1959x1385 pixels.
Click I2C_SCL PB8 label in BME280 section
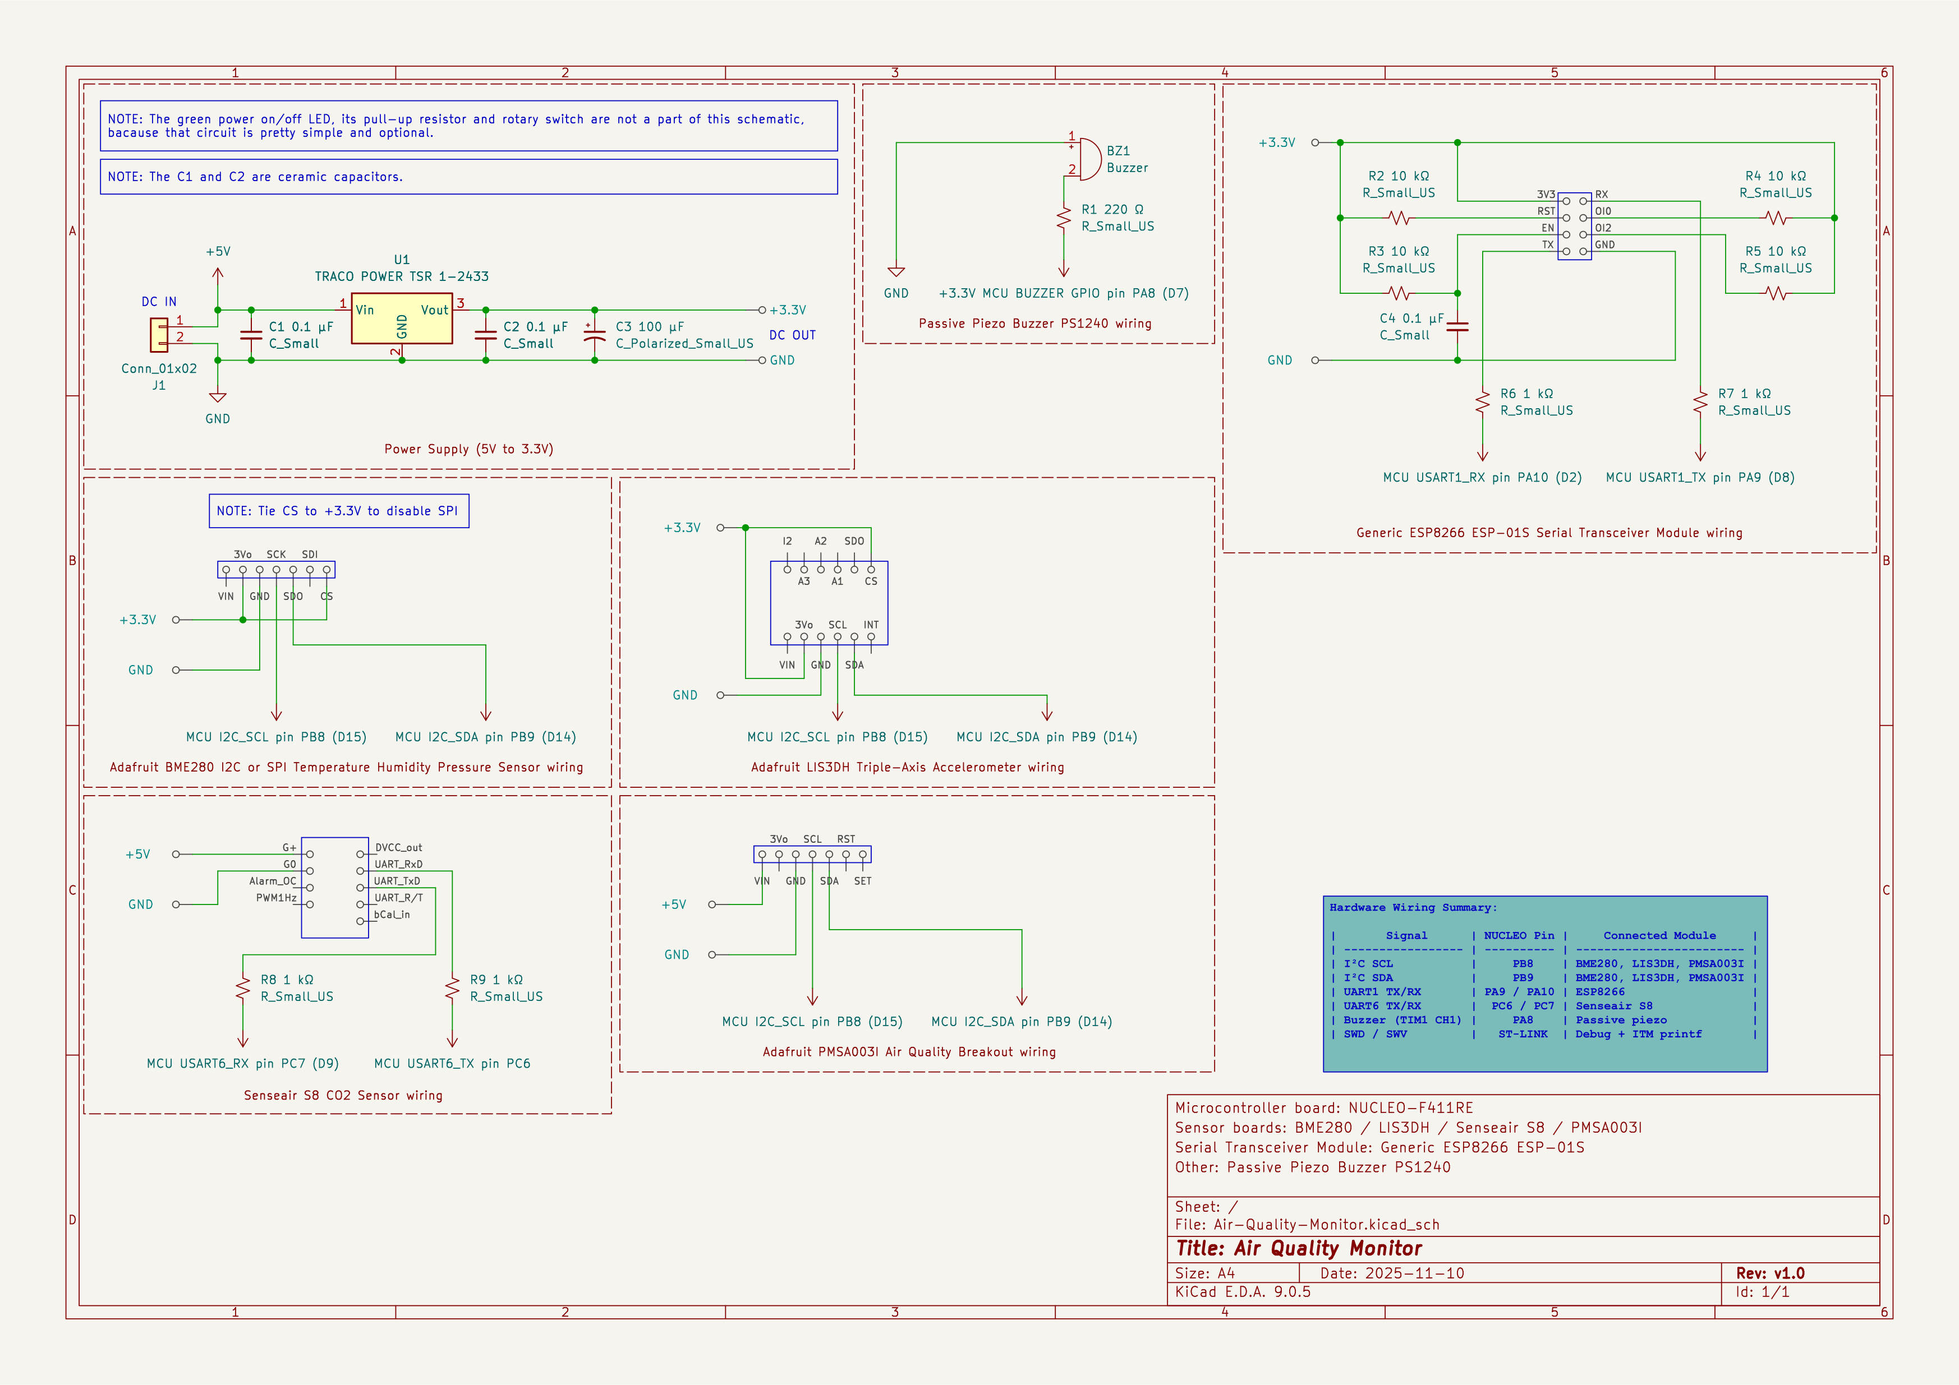[x=277, y=737]
